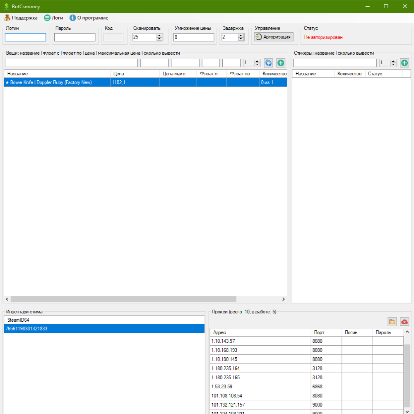Focus the Пароль input field

click(x=75, y=37)
